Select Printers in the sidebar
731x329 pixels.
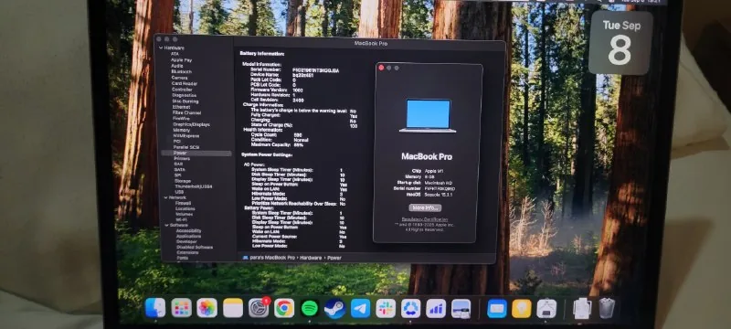[x=182, y=158]
